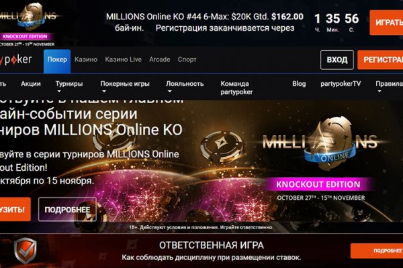Go to the Arcade section

[x=160, y=60]
